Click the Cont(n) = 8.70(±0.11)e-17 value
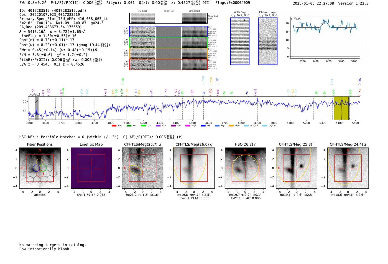The height and width of the screenshot is (264, 388). 47,40
